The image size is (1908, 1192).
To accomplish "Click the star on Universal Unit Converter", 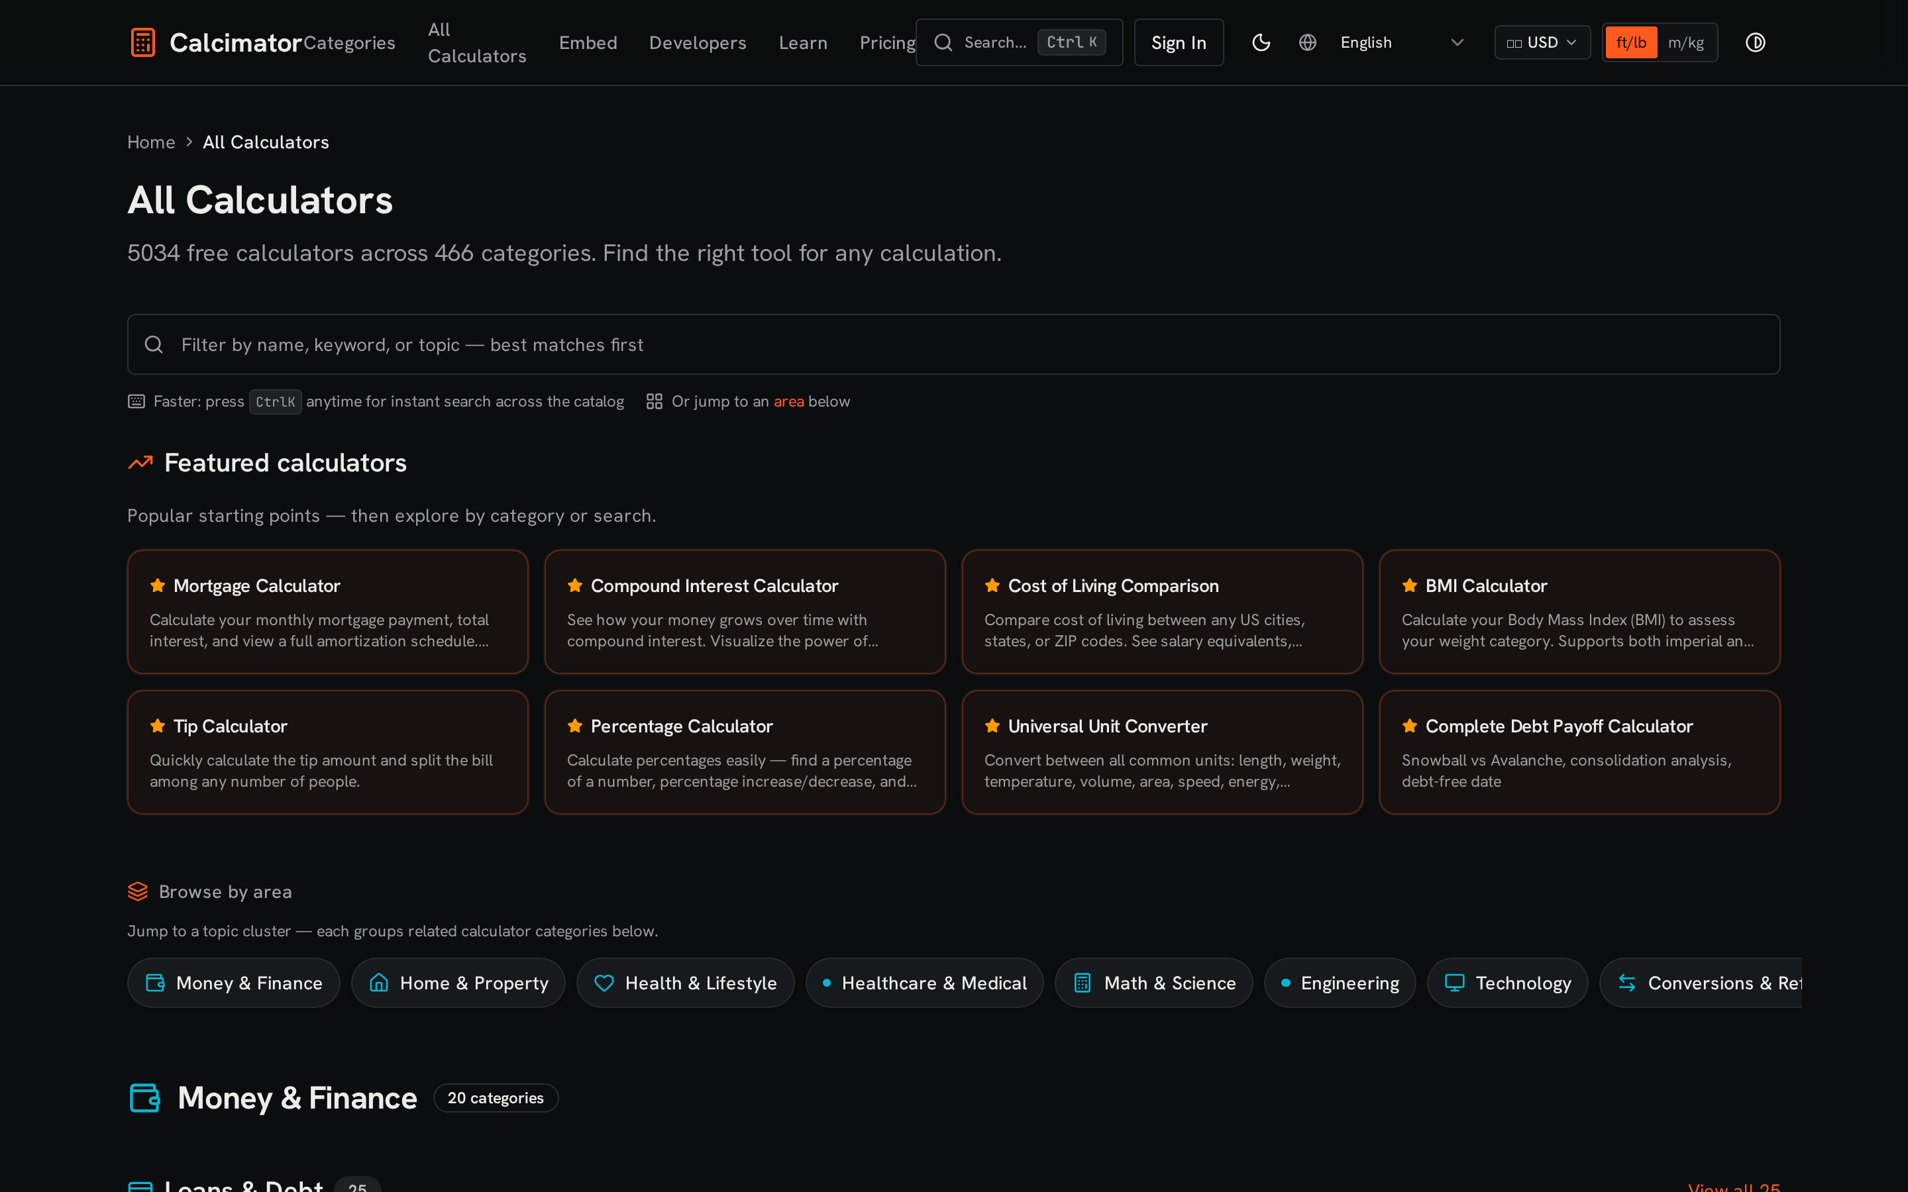I will (x=992, y=725).
